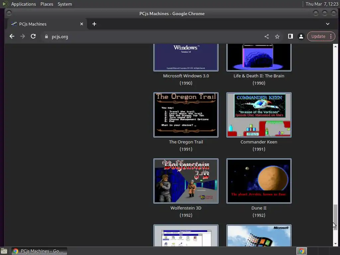Click the clock showing Thu Mar 7

[322, 4]
